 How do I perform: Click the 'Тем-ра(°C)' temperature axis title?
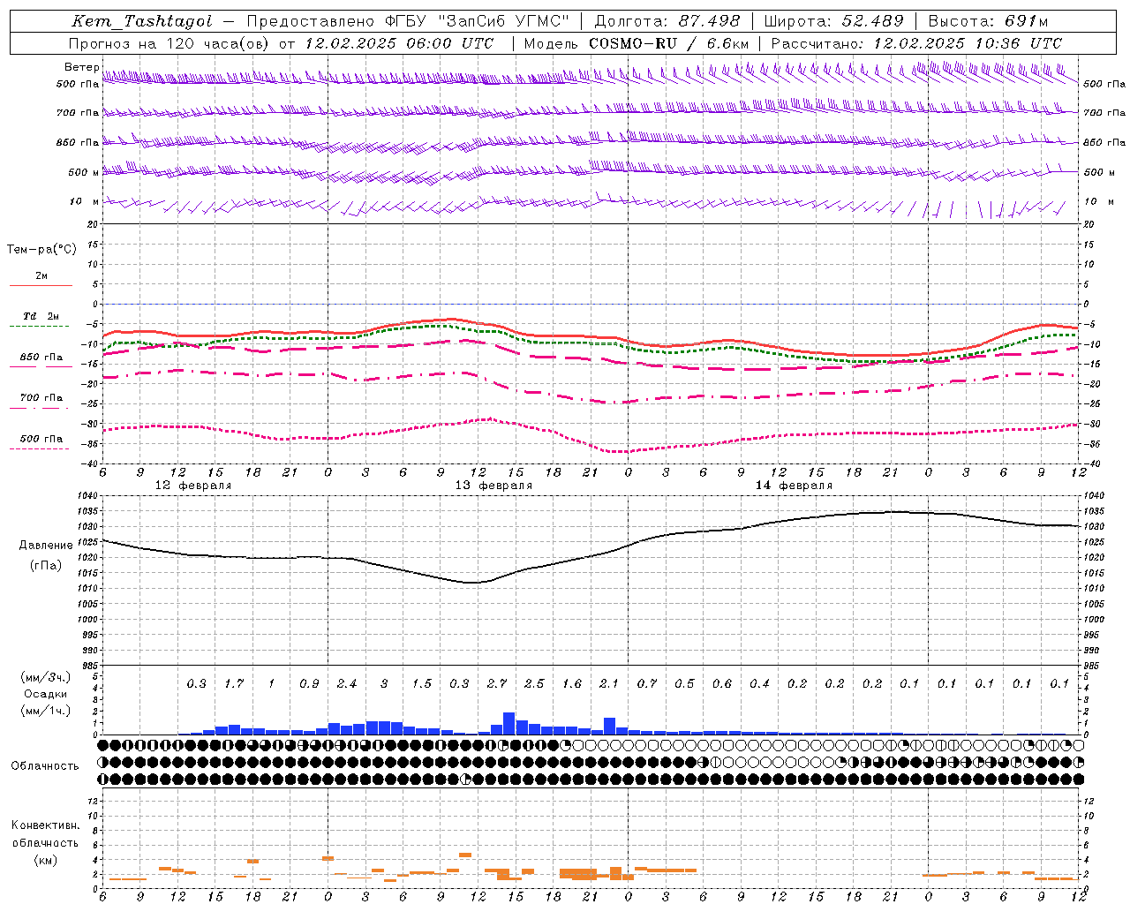pyautogui.click(x=41, y=250)
